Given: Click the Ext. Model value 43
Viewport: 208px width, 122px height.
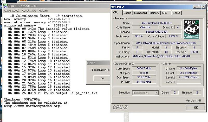Looking at the screenshot, I should pos(166,52).
